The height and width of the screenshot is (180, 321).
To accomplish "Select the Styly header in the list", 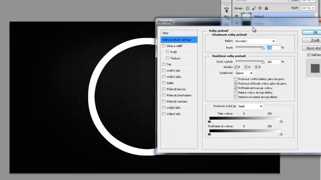I will [x=179, y=33].
